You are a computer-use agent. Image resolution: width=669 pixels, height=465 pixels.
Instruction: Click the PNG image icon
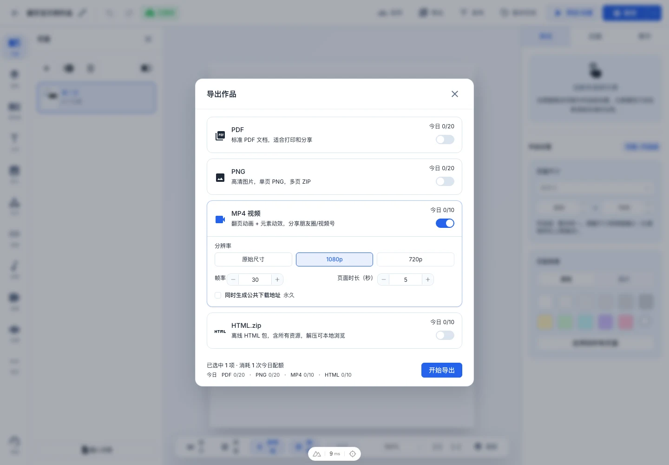click(x=220, y=178)
